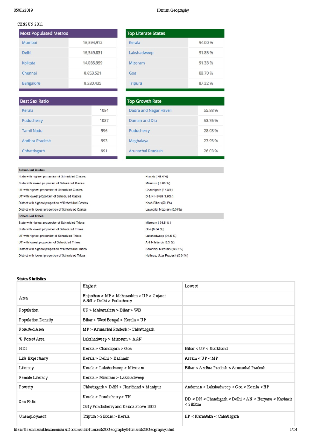Viewport: 311px width, 440px height.
Task: Select the Koch-Bihar (50.1%) value
Action: 159,203
